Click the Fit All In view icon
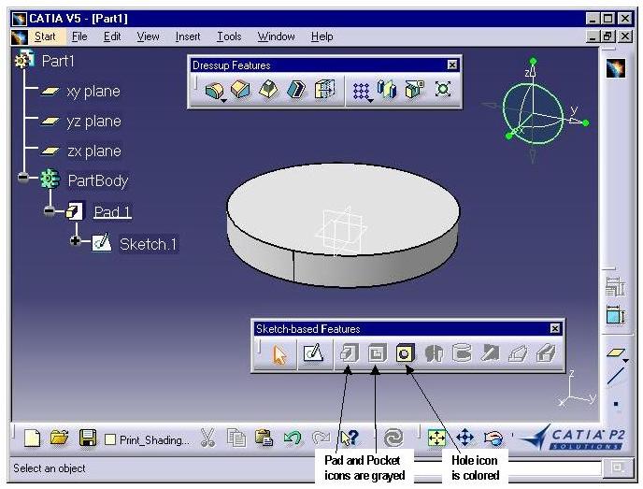The width and height of the screenshot is (643, 489). (436, 438)
